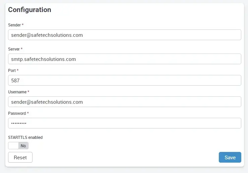Click the required asterisk beside Username
Image resolution: width=248 pixels, height=173 pixels.
[x=28, y=92]
